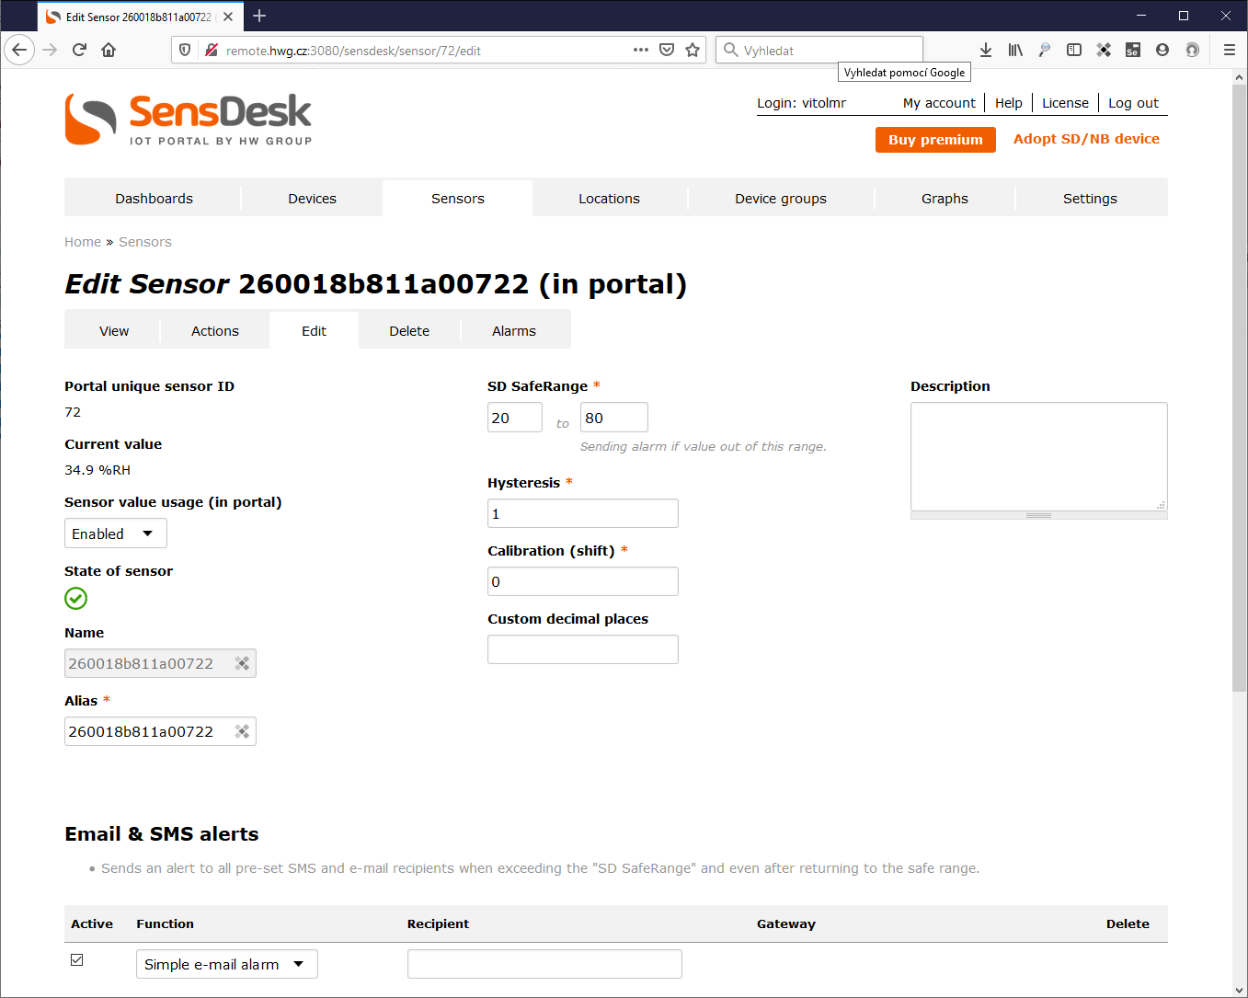Open Graphs menu
The height and width of the screenshot is (998, 1248).
(945, 199)
